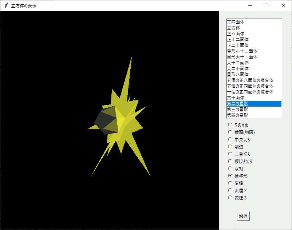This screenshot has width=292, height=230.
Task: Select 五個の正八面体の複合体 entry
Action: 254,80
